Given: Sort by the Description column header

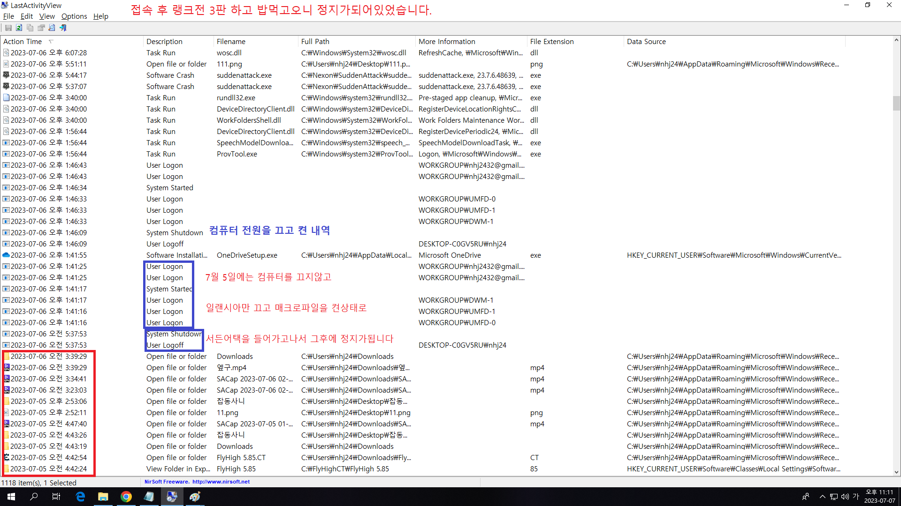Looking at the screenshot, I should (164, 42).
